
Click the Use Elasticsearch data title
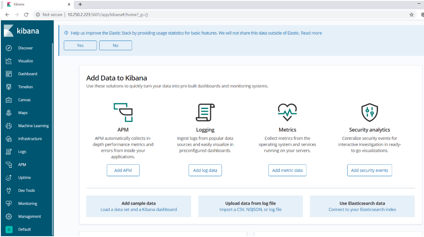(362, 203)
